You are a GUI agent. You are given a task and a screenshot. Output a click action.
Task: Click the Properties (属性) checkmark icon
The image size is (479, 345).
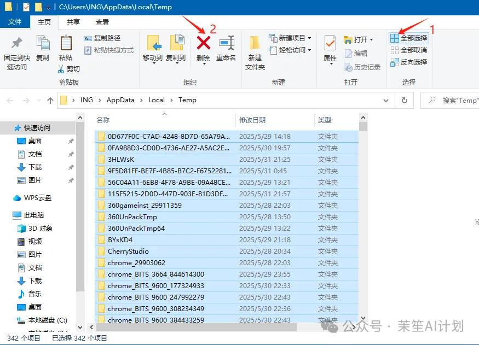pyautogui.click(x=330, y=43)
